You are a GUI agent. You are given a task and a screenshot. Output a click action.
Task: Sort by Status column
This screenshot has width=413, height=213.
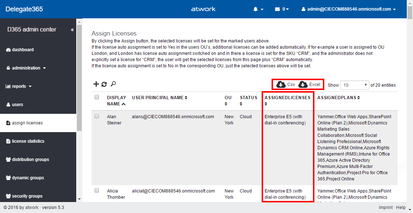click(248, 101)
